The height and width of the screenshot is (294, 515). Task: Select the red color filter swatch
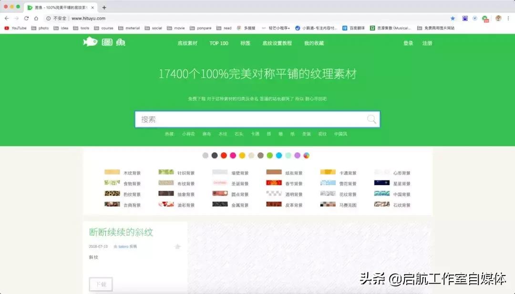[224, 156]
